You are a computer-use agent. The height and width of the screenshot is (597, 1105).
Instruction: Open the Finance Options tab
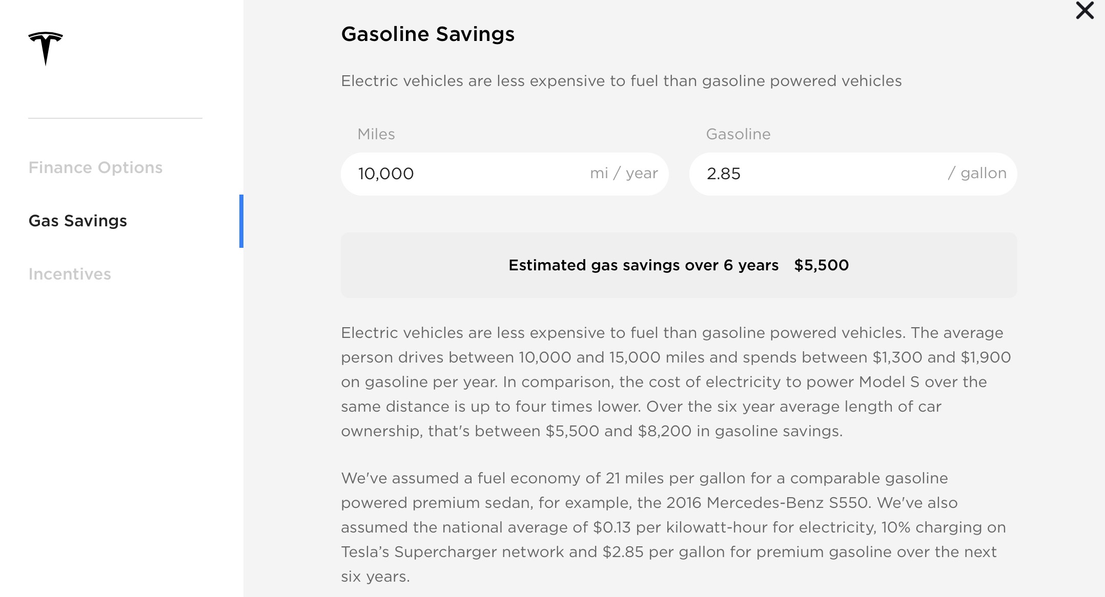tap(95, 167)
